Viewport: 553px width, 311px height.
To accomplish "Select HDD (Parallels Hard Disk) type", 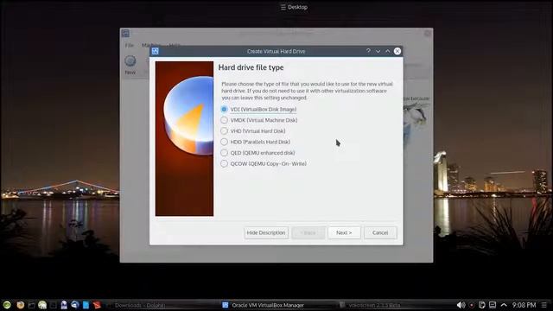I will (x=256, y=142).
